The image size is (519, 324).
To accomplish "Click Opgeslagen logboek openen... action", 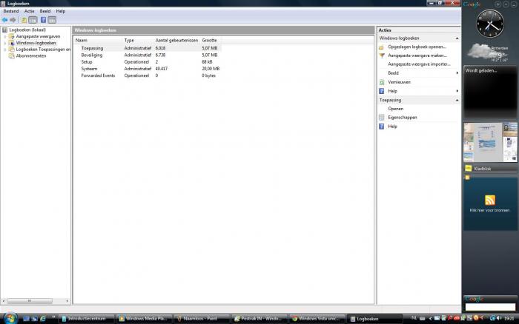I will [x=417, y=47].
